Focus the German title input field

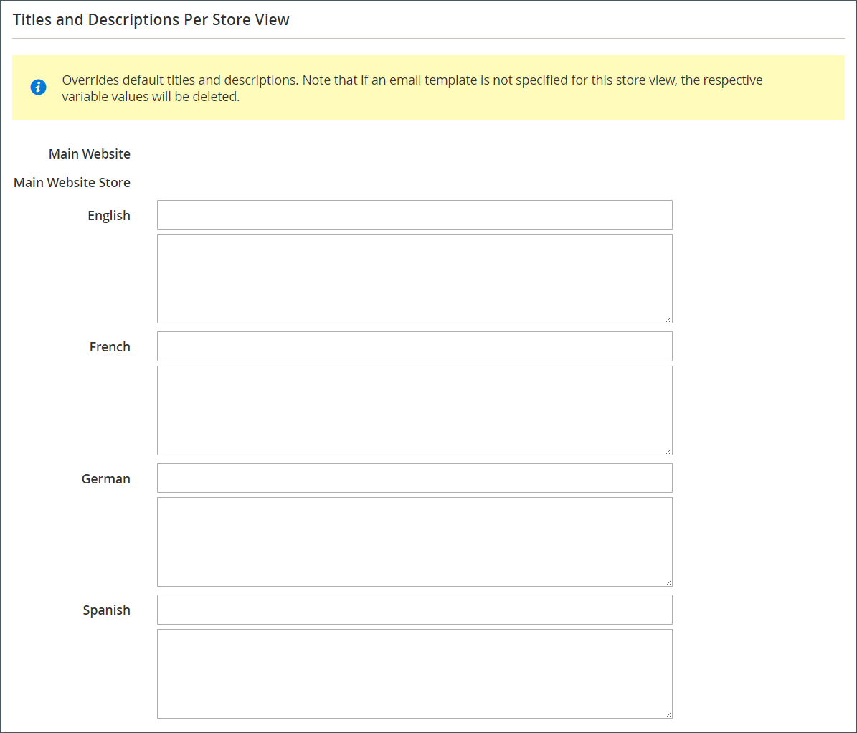(x=415, y=478)
